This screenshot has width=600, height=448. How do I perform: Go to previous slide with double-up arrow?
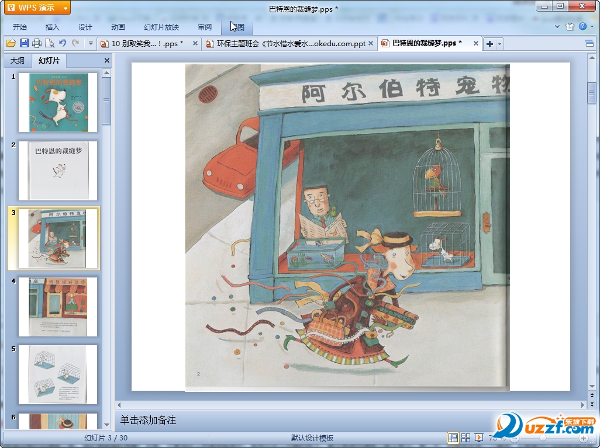coord(592,395)
